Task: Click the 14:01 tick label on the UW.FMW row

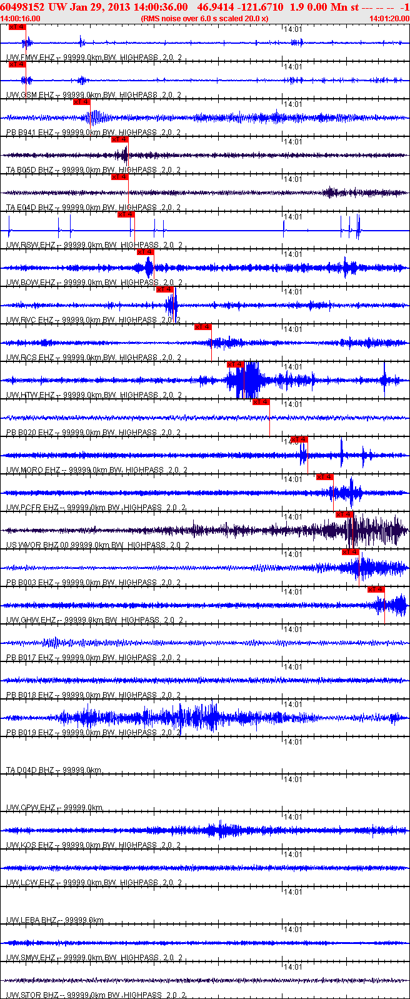Action: pos(292,29)
